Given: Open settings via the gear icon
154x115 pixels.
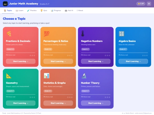Looking at the screenshot, I should point(149,4).
